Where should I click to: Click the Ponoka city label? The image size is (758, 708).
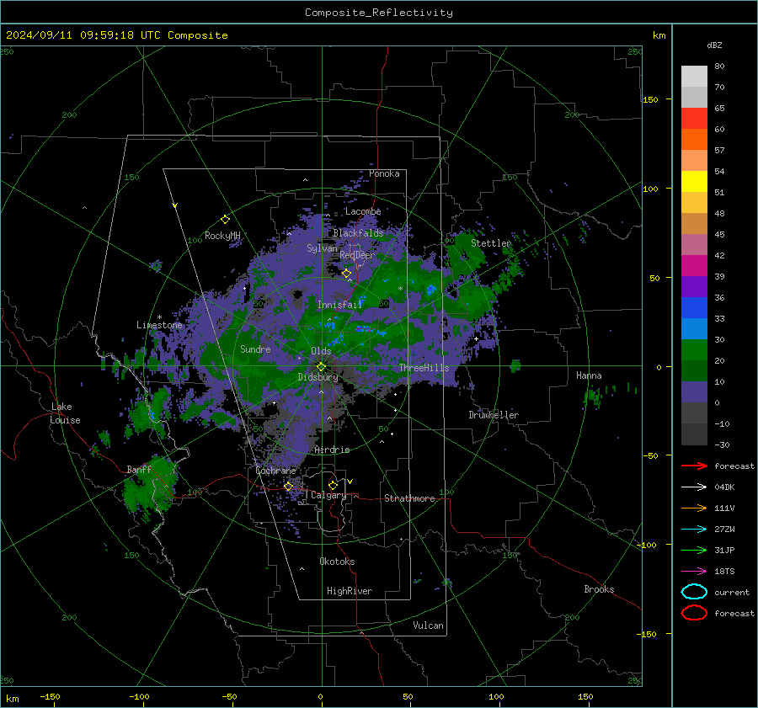tap(384, 173)
